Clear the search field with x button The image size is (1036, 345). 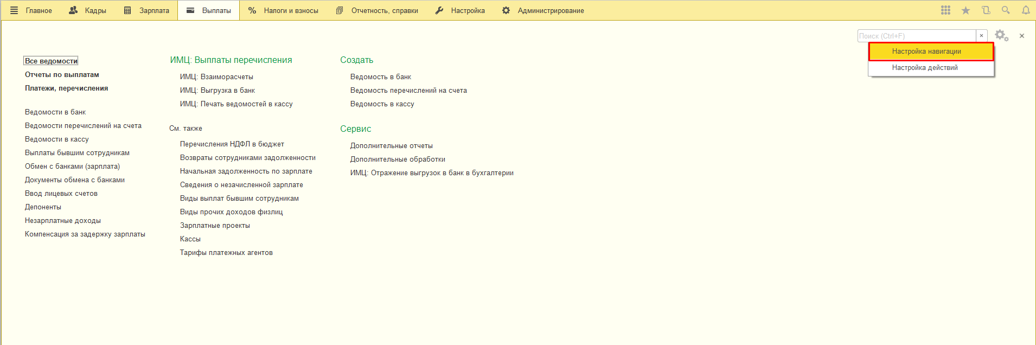pos(981,36)
